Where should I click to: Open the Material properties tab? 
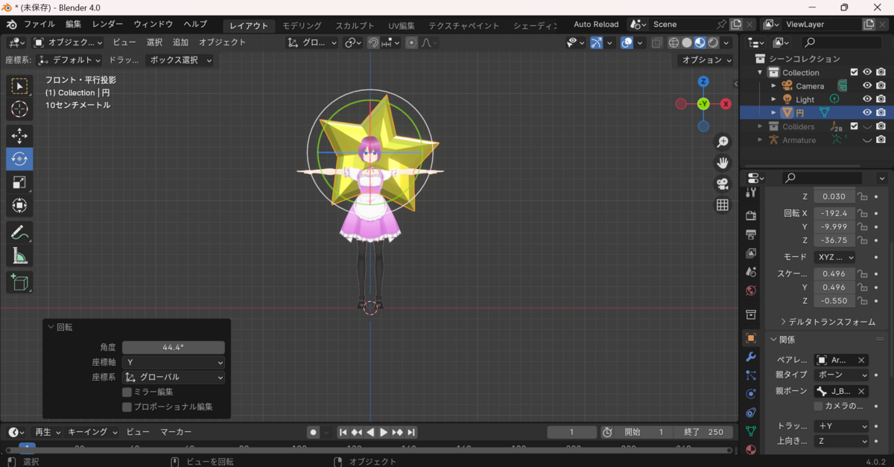pos(751,449)
